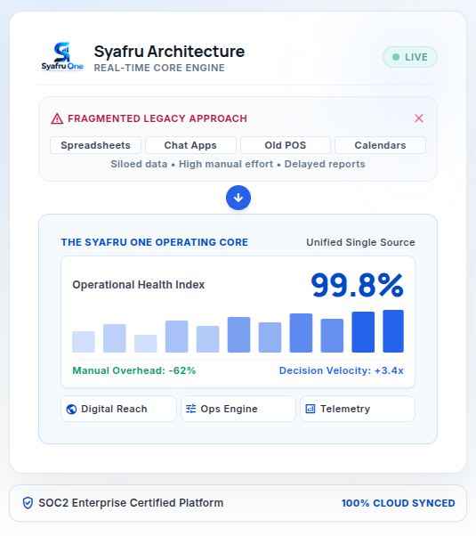
Task: Click the REAL-TIME CORE ENGINE subtitle
Action: tap(159, 68)
